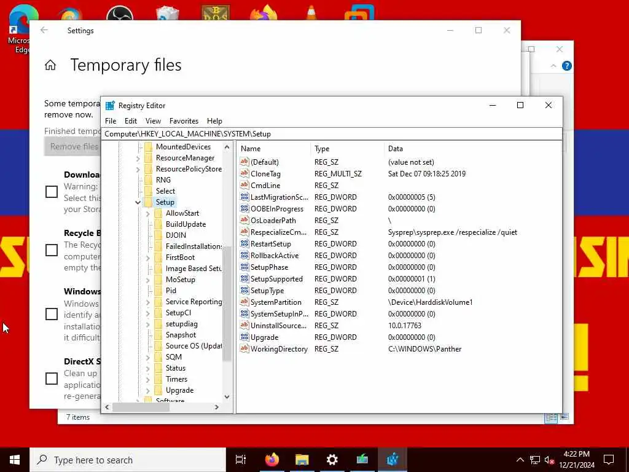Screen dimensions: 629x472
Task: Check the Windows item checkbox in Settings
Action: (x=52, y=314)
